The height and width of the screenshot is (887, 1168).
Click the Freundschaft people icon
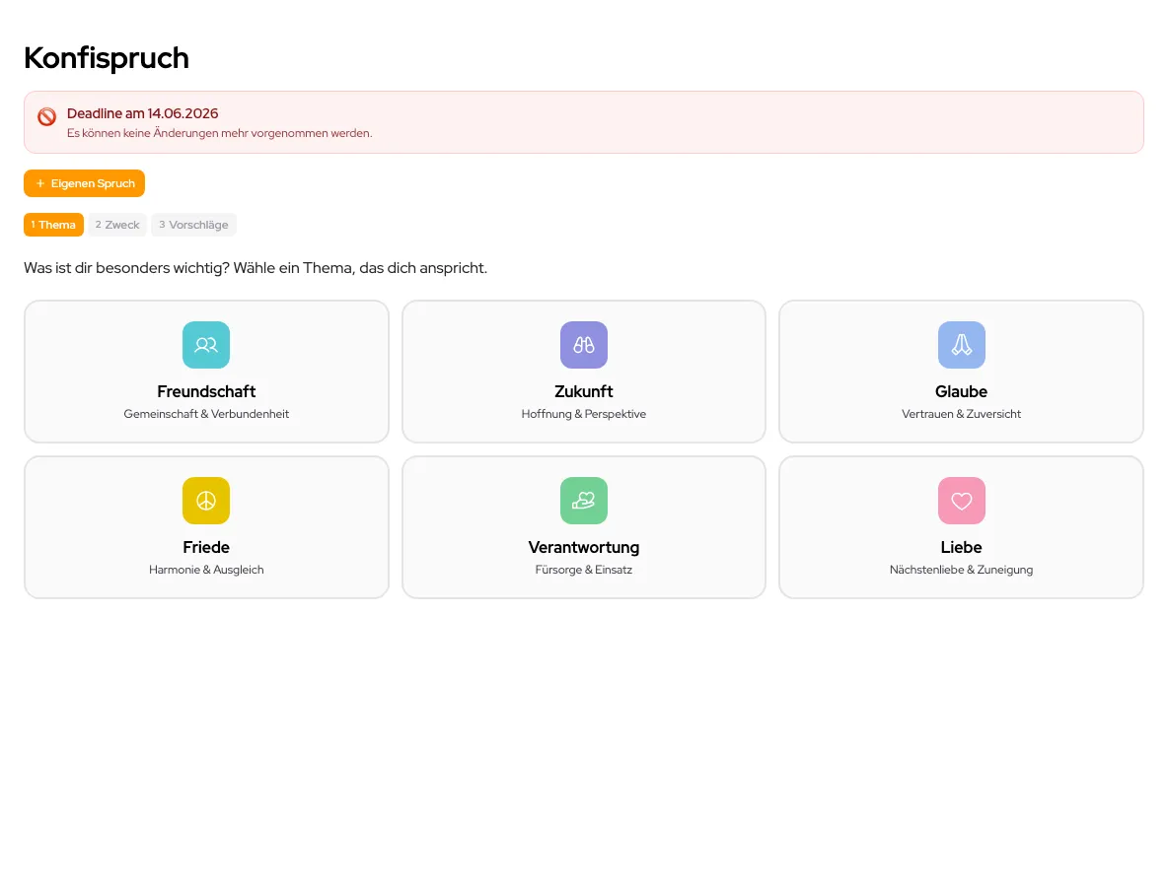tap(206, 345)
